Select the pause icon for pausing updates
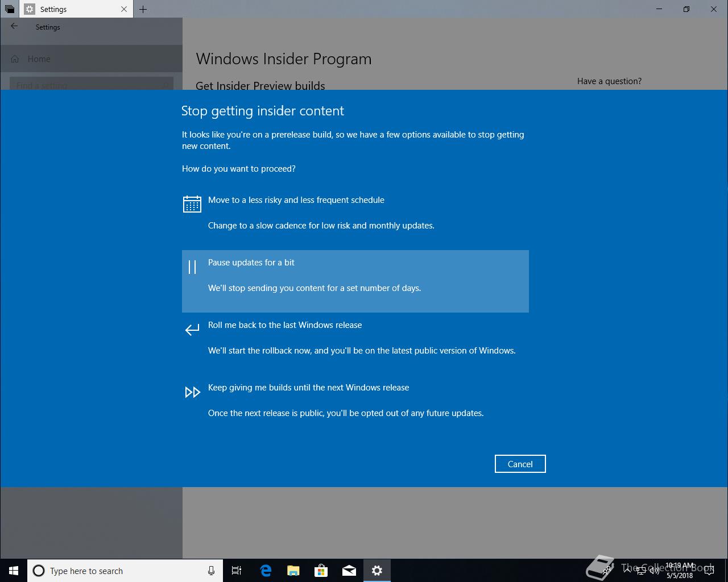Image resolution: width=728 pixels, height=582 pixels. pos(192,267)
